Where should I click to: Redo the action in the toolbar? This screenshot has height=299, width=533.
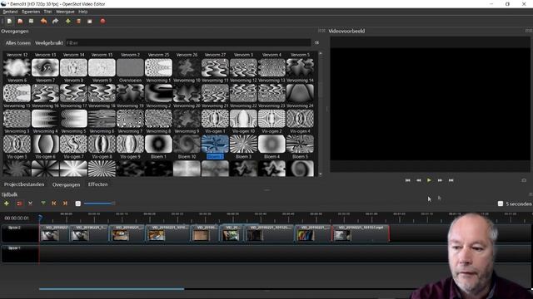[55, 21]
